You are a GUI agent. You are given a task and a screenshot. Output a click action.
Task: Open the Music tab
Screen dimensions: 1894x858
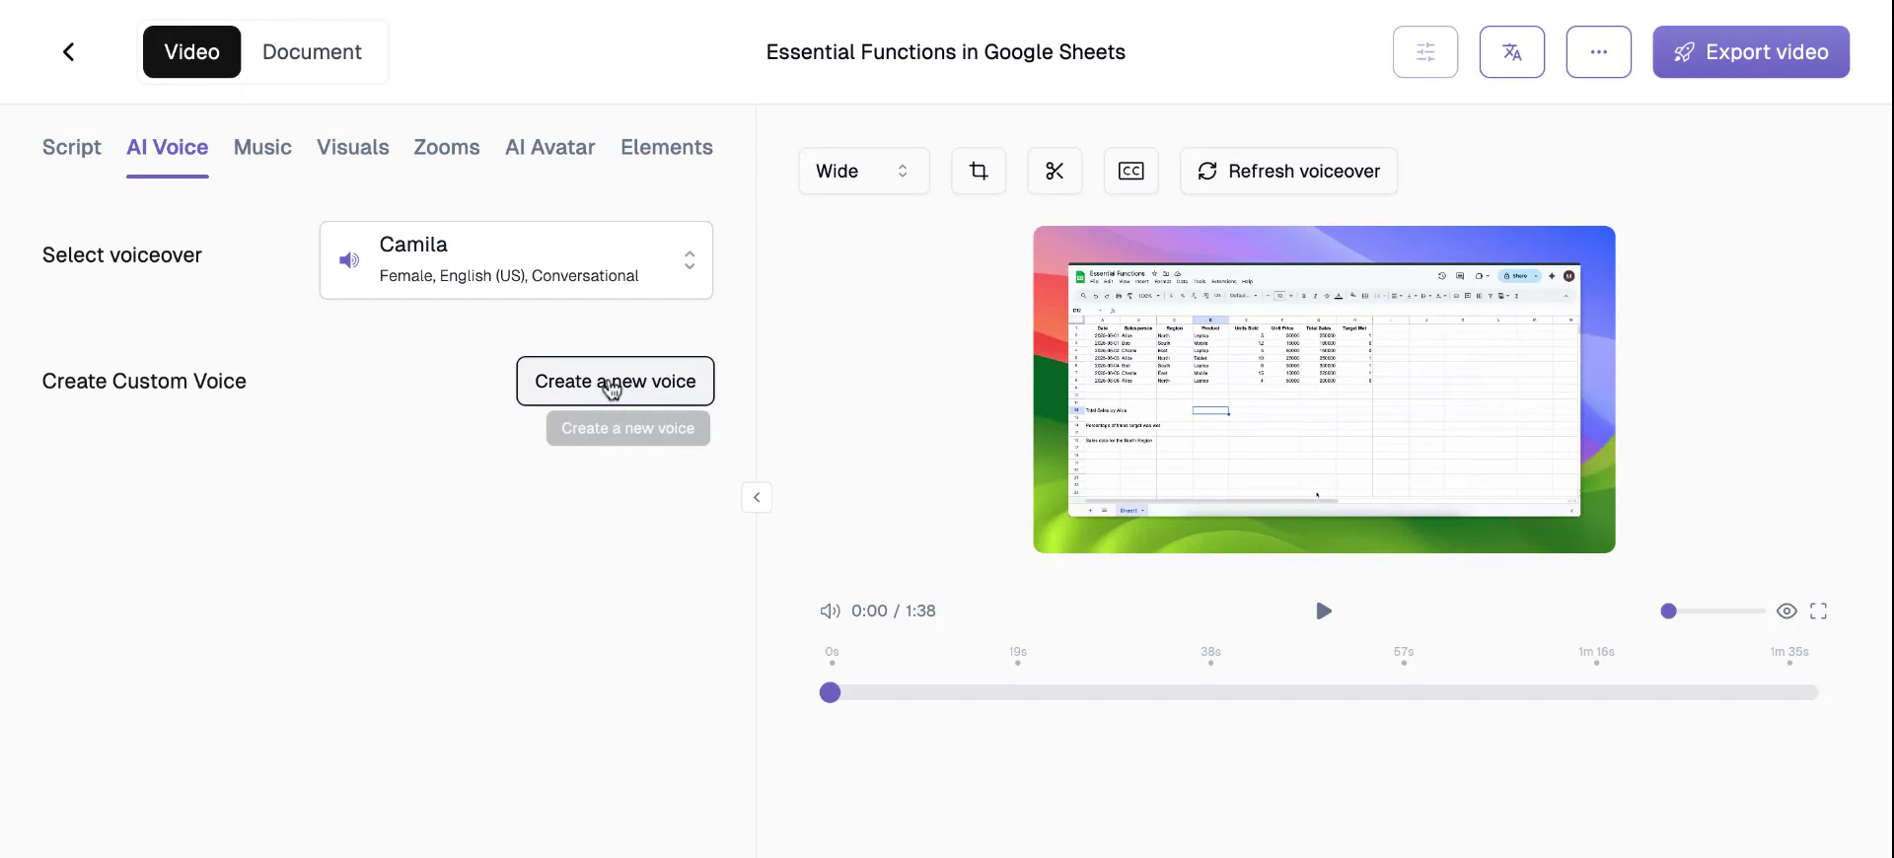click(x=262, y=147)
